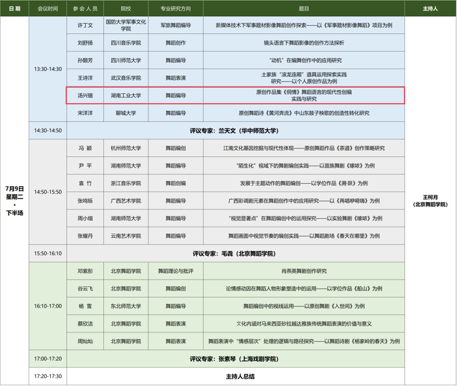This screenshot has width=457, height=387.
Task: Click title about 马来西亚砂拉越达雅族传统舞蹈
Action: 304,324
